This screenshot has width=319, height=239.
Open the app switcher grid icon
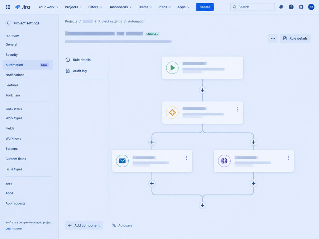[8, 7]
